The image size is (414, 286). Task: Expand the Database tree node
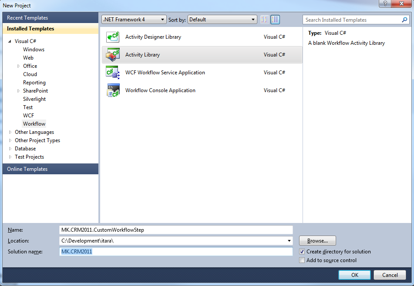pyautogui.click(x=10, y=149)
